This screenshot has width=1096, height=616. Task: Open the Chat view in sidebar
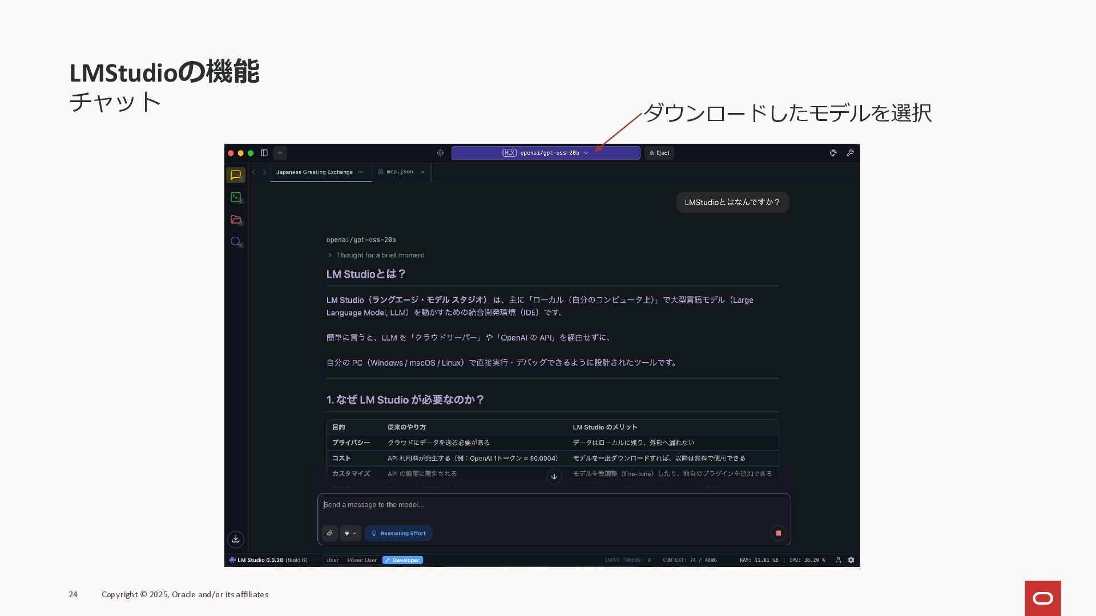pyautogui.click(x=236, y=175)
